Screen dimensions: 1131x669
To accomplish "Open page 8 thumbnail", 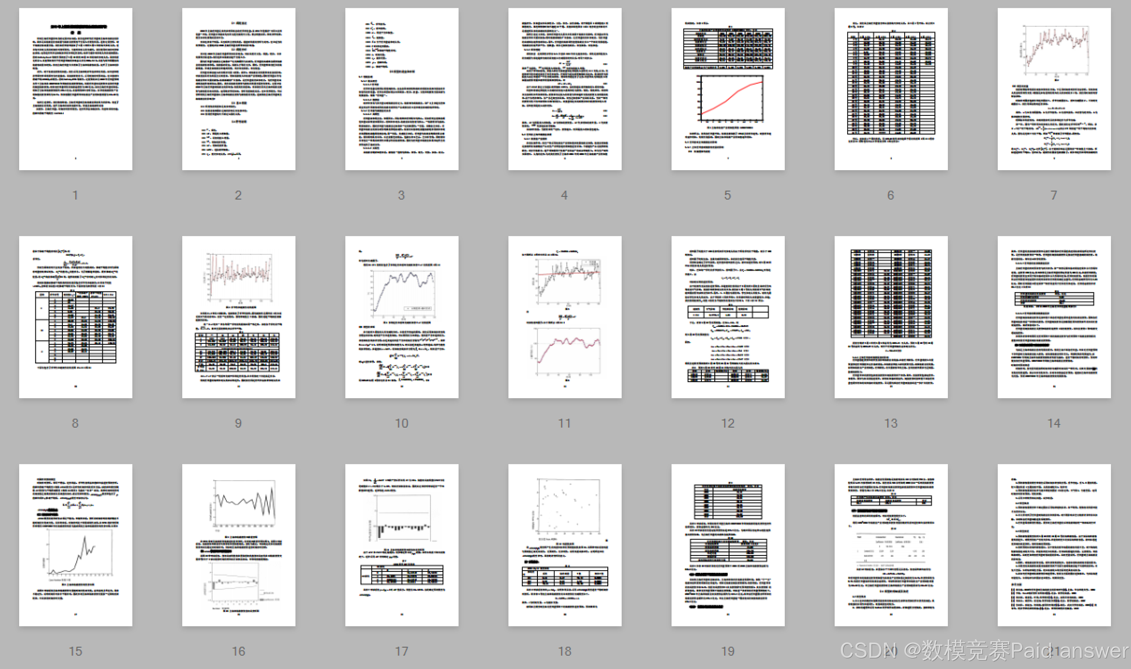I will [x=76, y=317].
